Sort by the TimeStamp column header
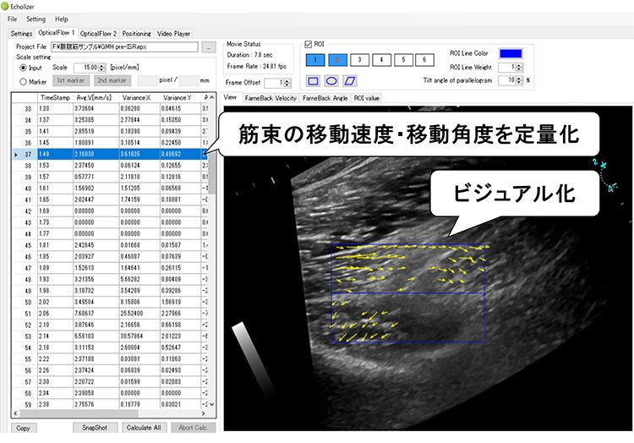This screenshot has width=634, height=443. (x=56, y=98)
